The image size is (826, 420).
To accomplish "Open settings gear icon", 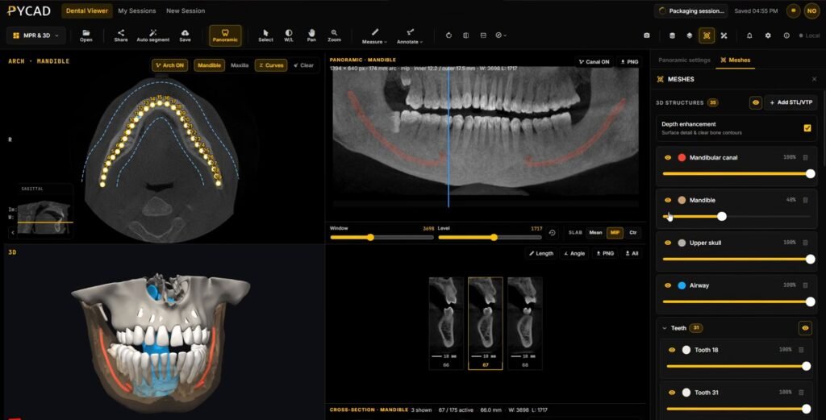I will tap(768, 35).
